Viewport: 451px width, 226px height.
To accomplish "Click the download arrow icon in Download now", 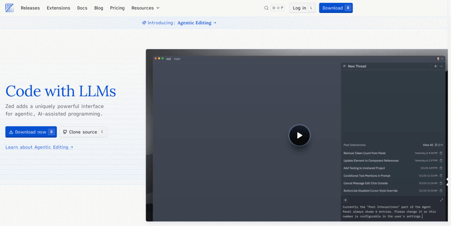I will (x=11, y=132).
